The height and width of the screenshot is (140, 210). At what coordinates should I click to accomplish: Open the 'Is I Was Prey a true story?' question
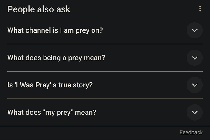coord(50,85)
